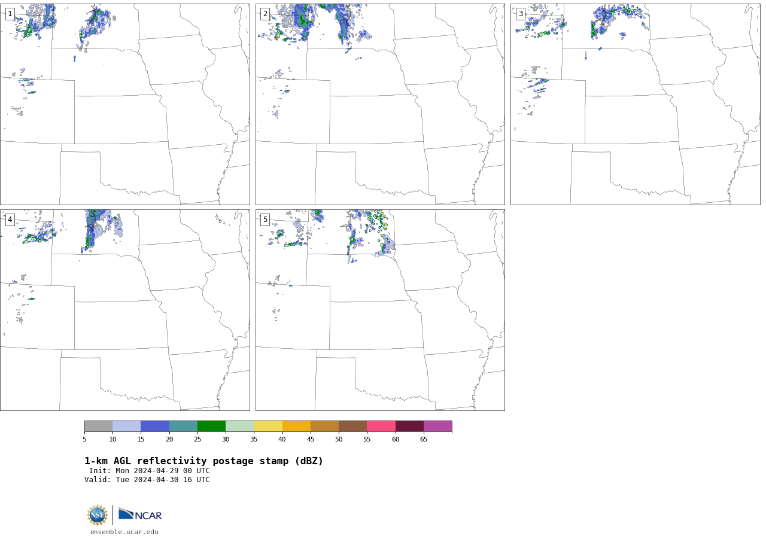
Task: Click the brown 50-55 dBZ swatch
Action: pos(352,427)
